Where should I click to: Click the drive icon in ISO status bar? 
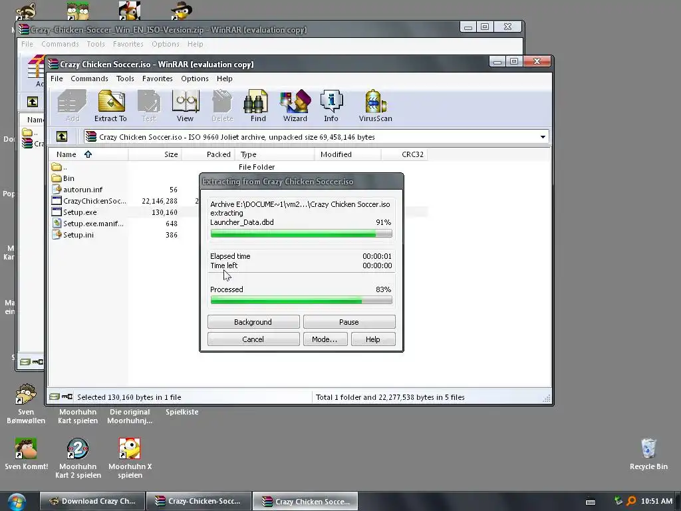pyautogui.click(x=54, y=397)
